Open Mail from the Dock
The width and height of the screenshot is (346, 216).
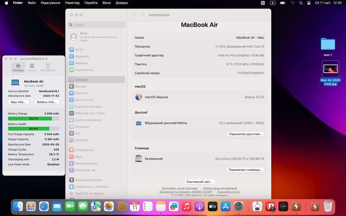(x=57, y=206)
